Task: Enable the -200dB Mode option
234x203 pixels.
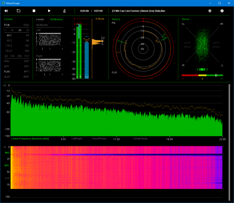Action: (x=140, y=138)
